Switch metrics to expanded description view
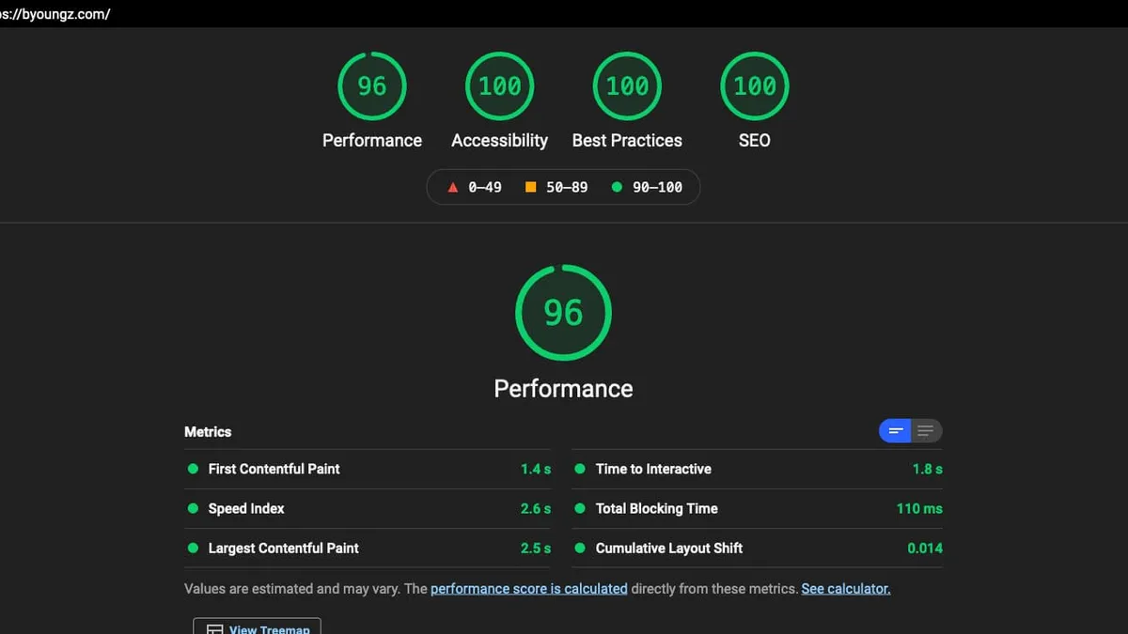 pyautogui.click(x=926, y=431)
